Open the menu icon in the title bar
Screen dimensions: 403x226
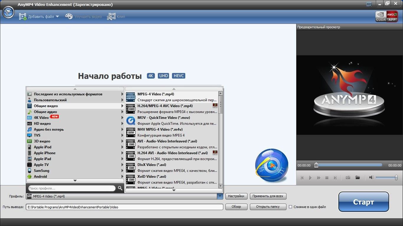369,4
